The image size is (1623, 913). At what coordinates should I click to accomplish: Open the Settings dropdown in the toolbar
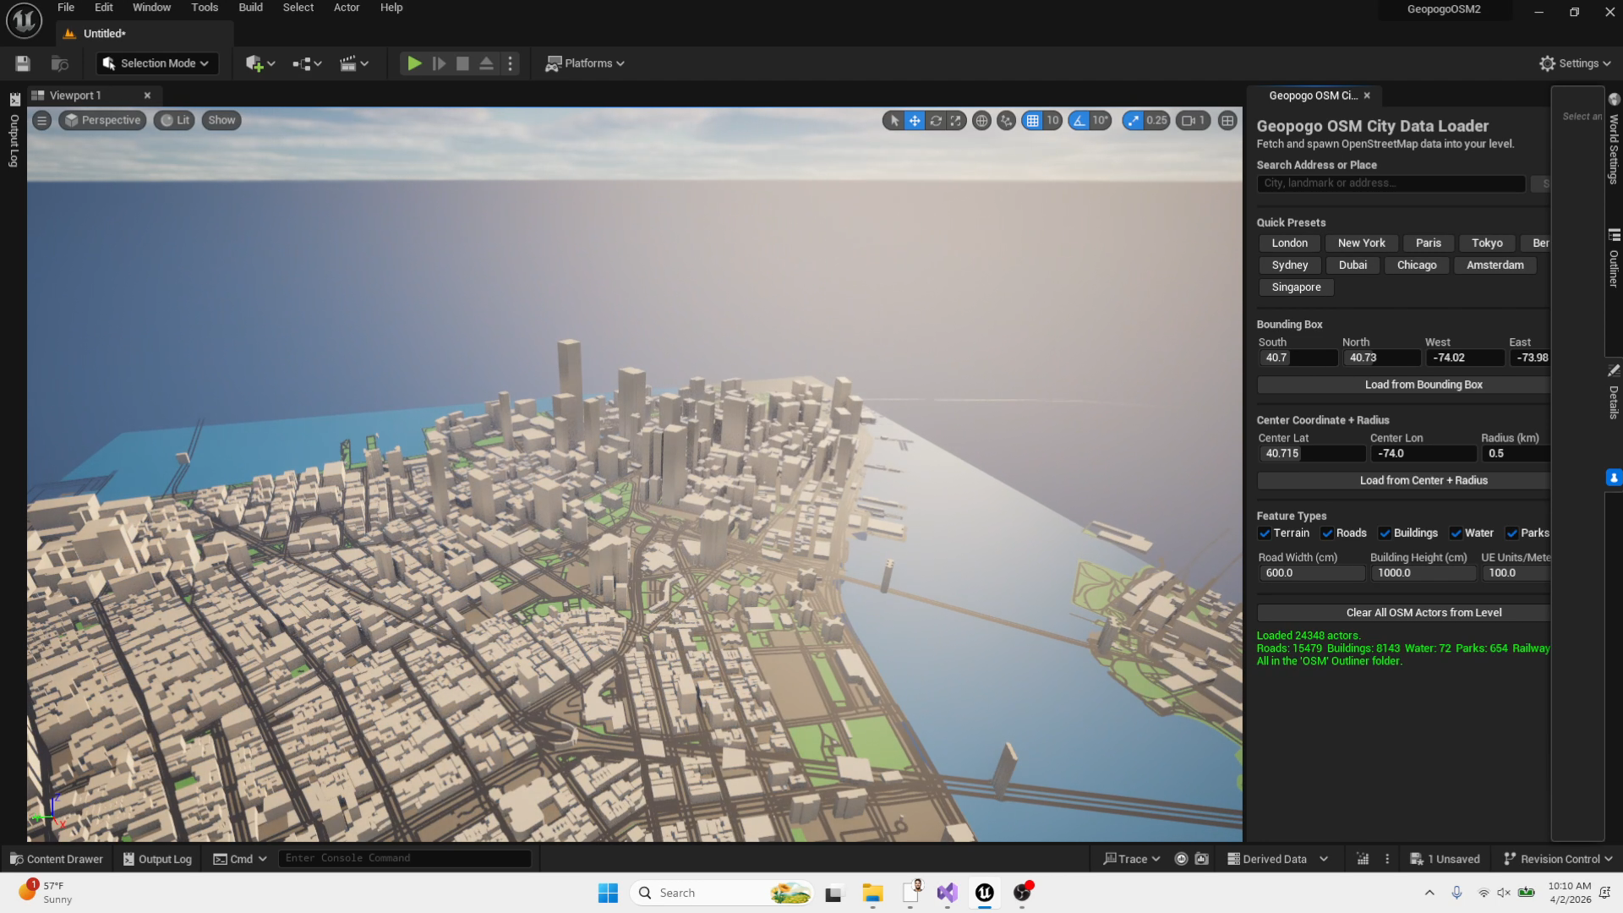click(x=1575, y=63)
